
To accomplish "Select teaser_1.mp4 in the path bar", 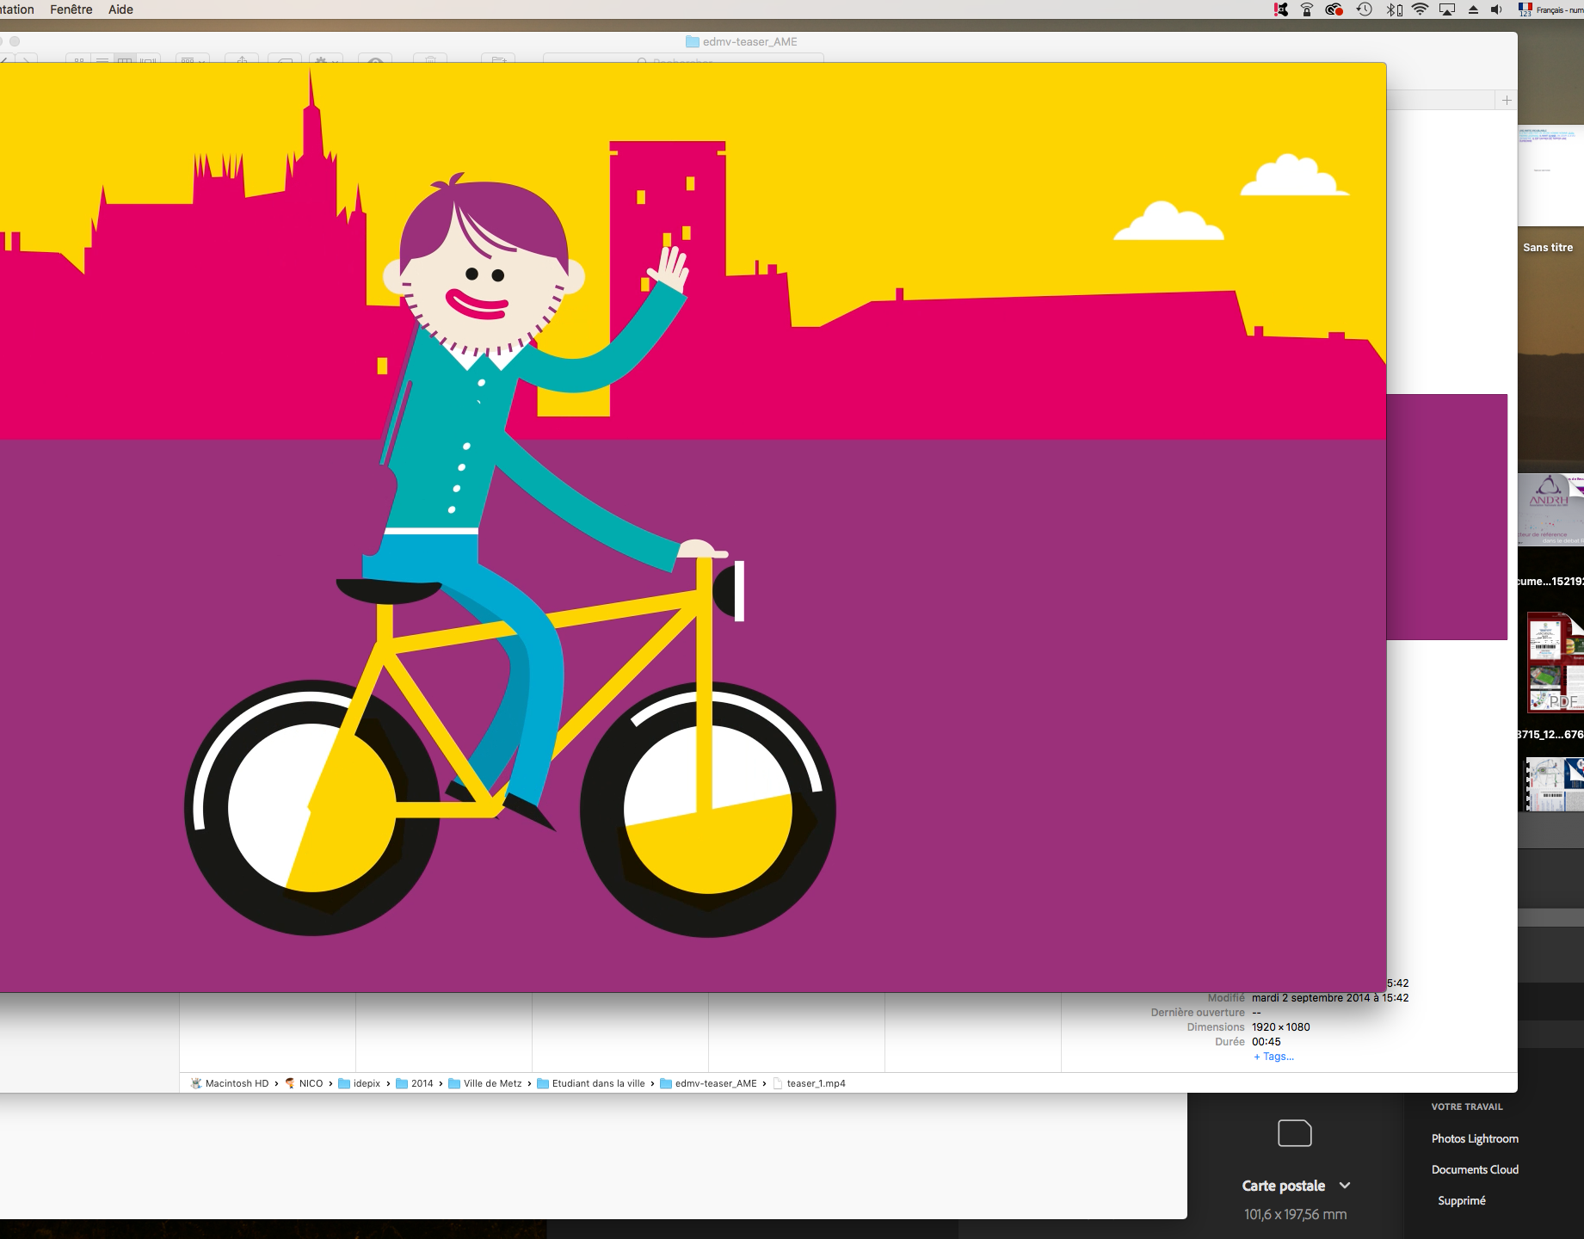I will pyautogui.click(x=809, y=1083).
